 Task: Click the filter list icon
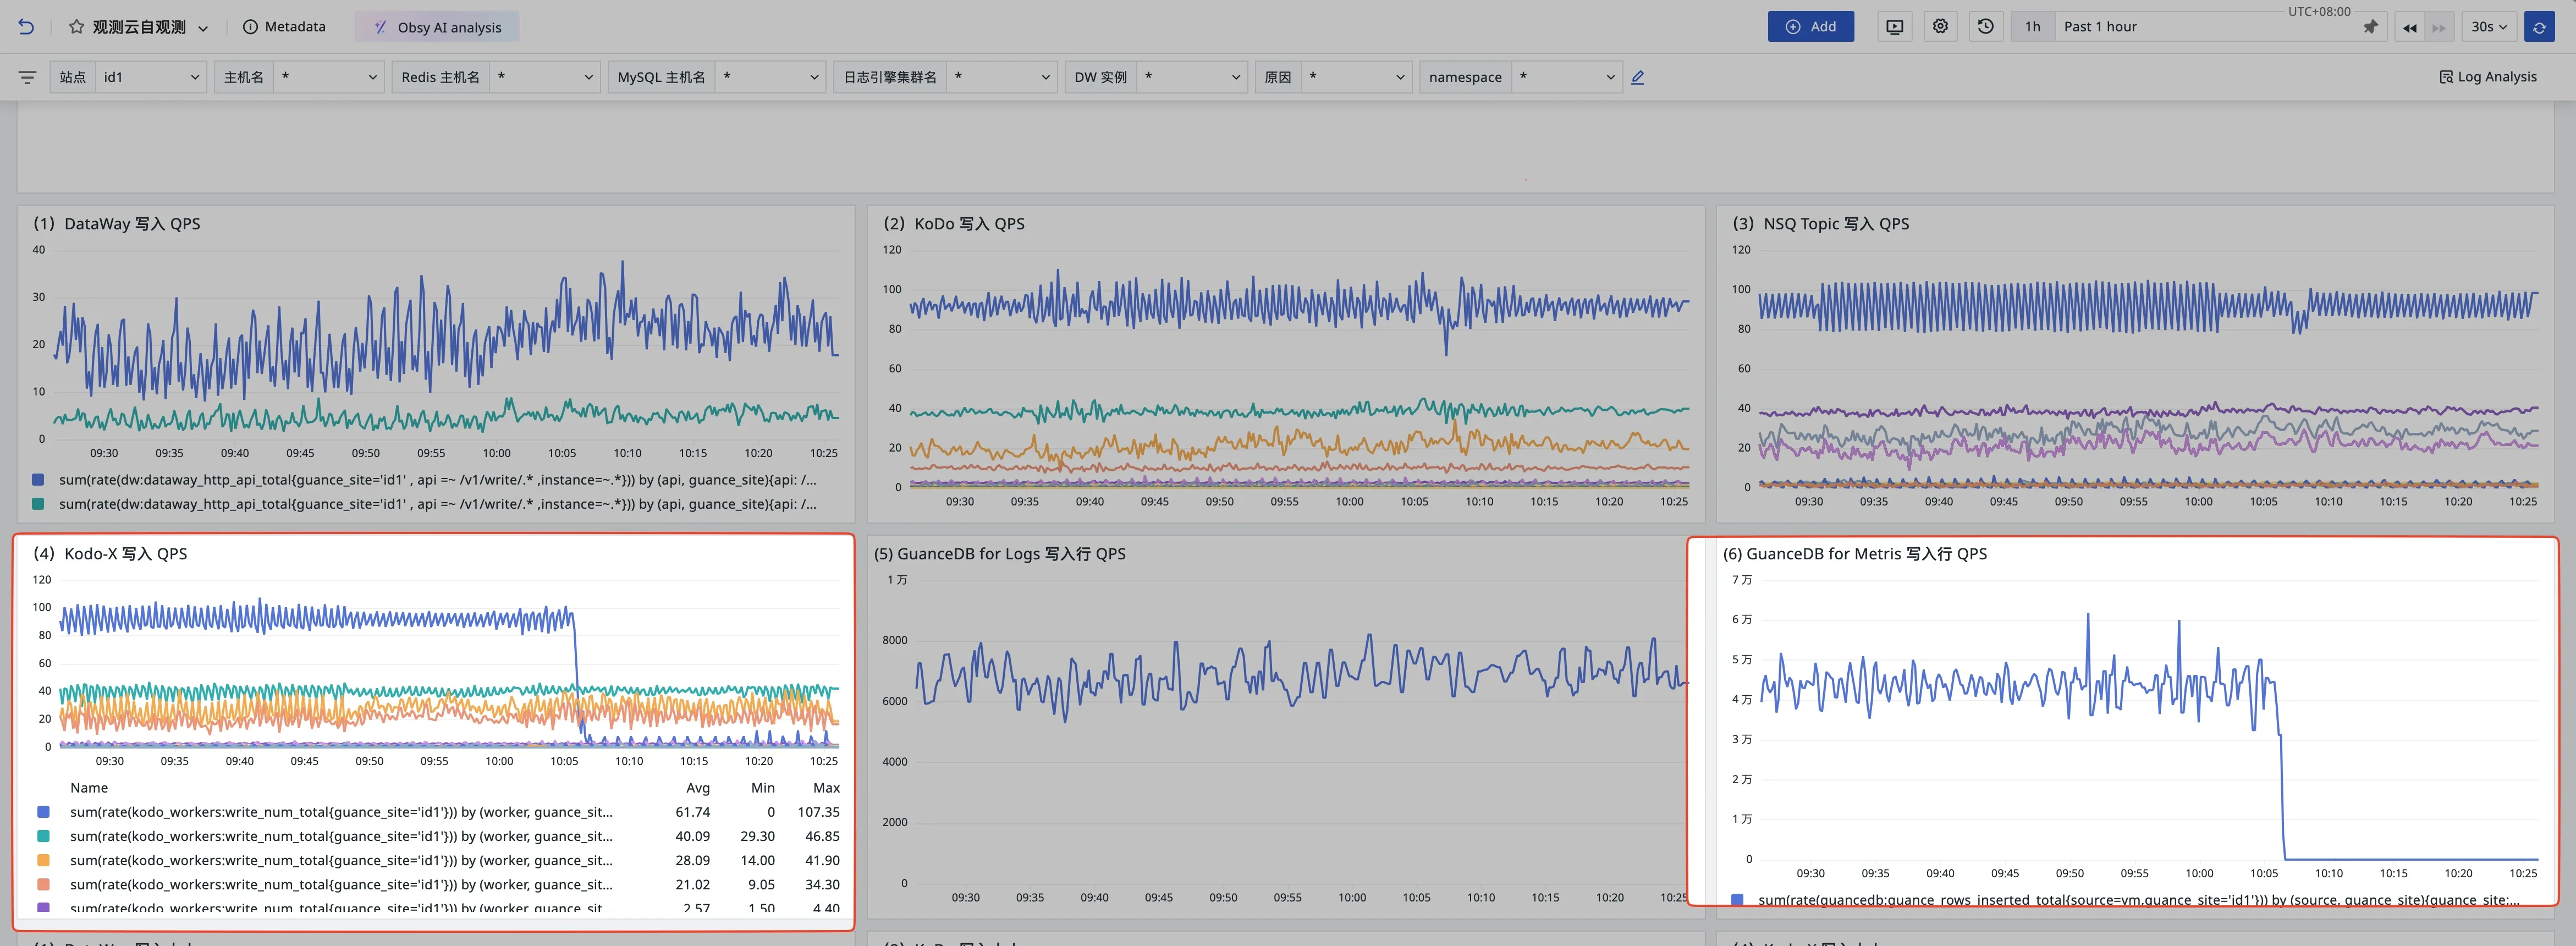coord(27,77)
